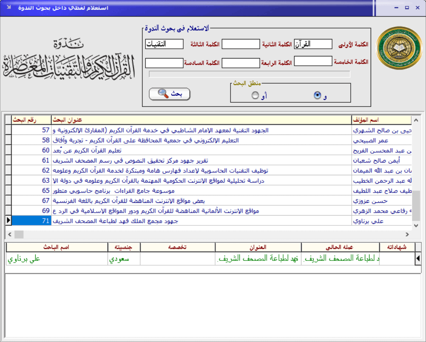
Task: Click the اسم المؤلف column header
Action: pyautogui.click(x=381, y=120)
